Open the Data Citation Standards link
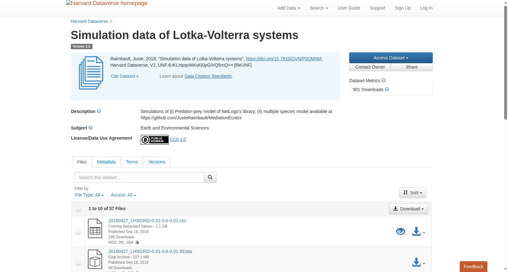This screenshot has width=508, height=272. coord(208,76)
